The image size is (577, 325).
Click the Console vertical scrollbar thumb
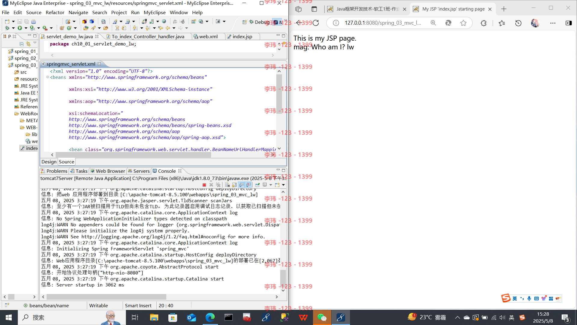283,279
